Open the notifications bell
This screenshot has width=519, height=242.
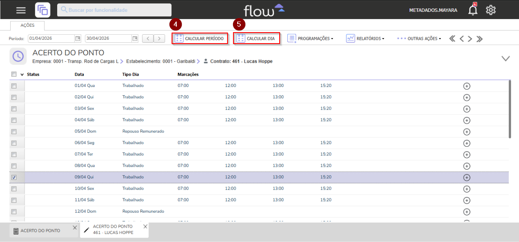(473, 10)
